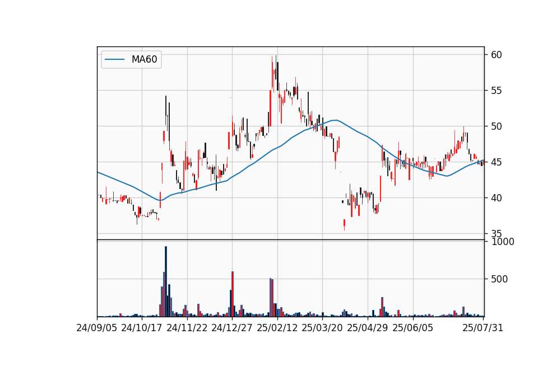The image size is (538, 386).
Task: Select the 25/04/29 date label
Action: [x=367, y=328]
